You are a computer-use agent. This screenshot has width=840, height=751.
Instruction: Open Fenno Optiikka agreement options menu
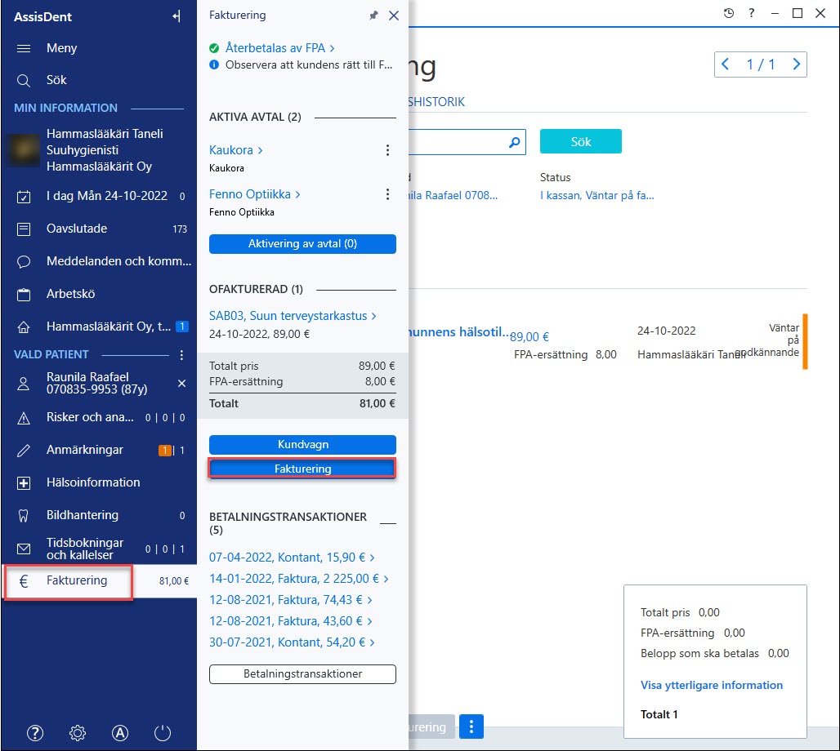387,194
